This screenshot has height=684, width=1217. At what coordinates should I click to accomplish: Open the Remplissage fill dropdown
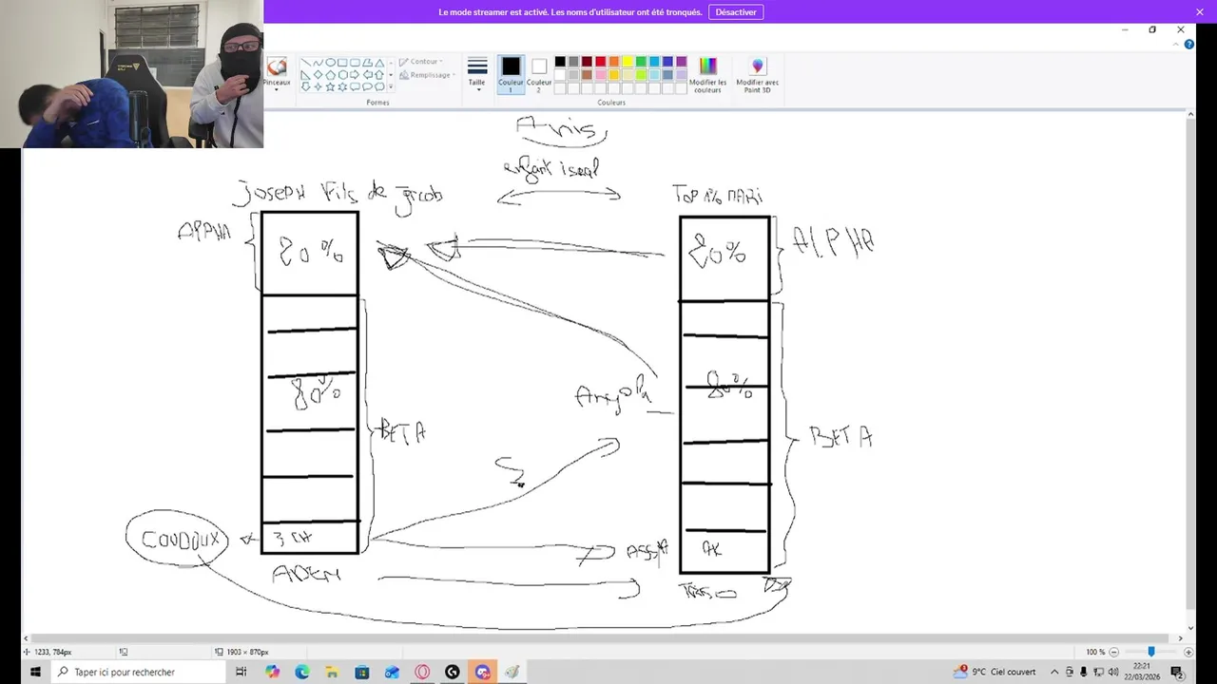click(427, 75)
